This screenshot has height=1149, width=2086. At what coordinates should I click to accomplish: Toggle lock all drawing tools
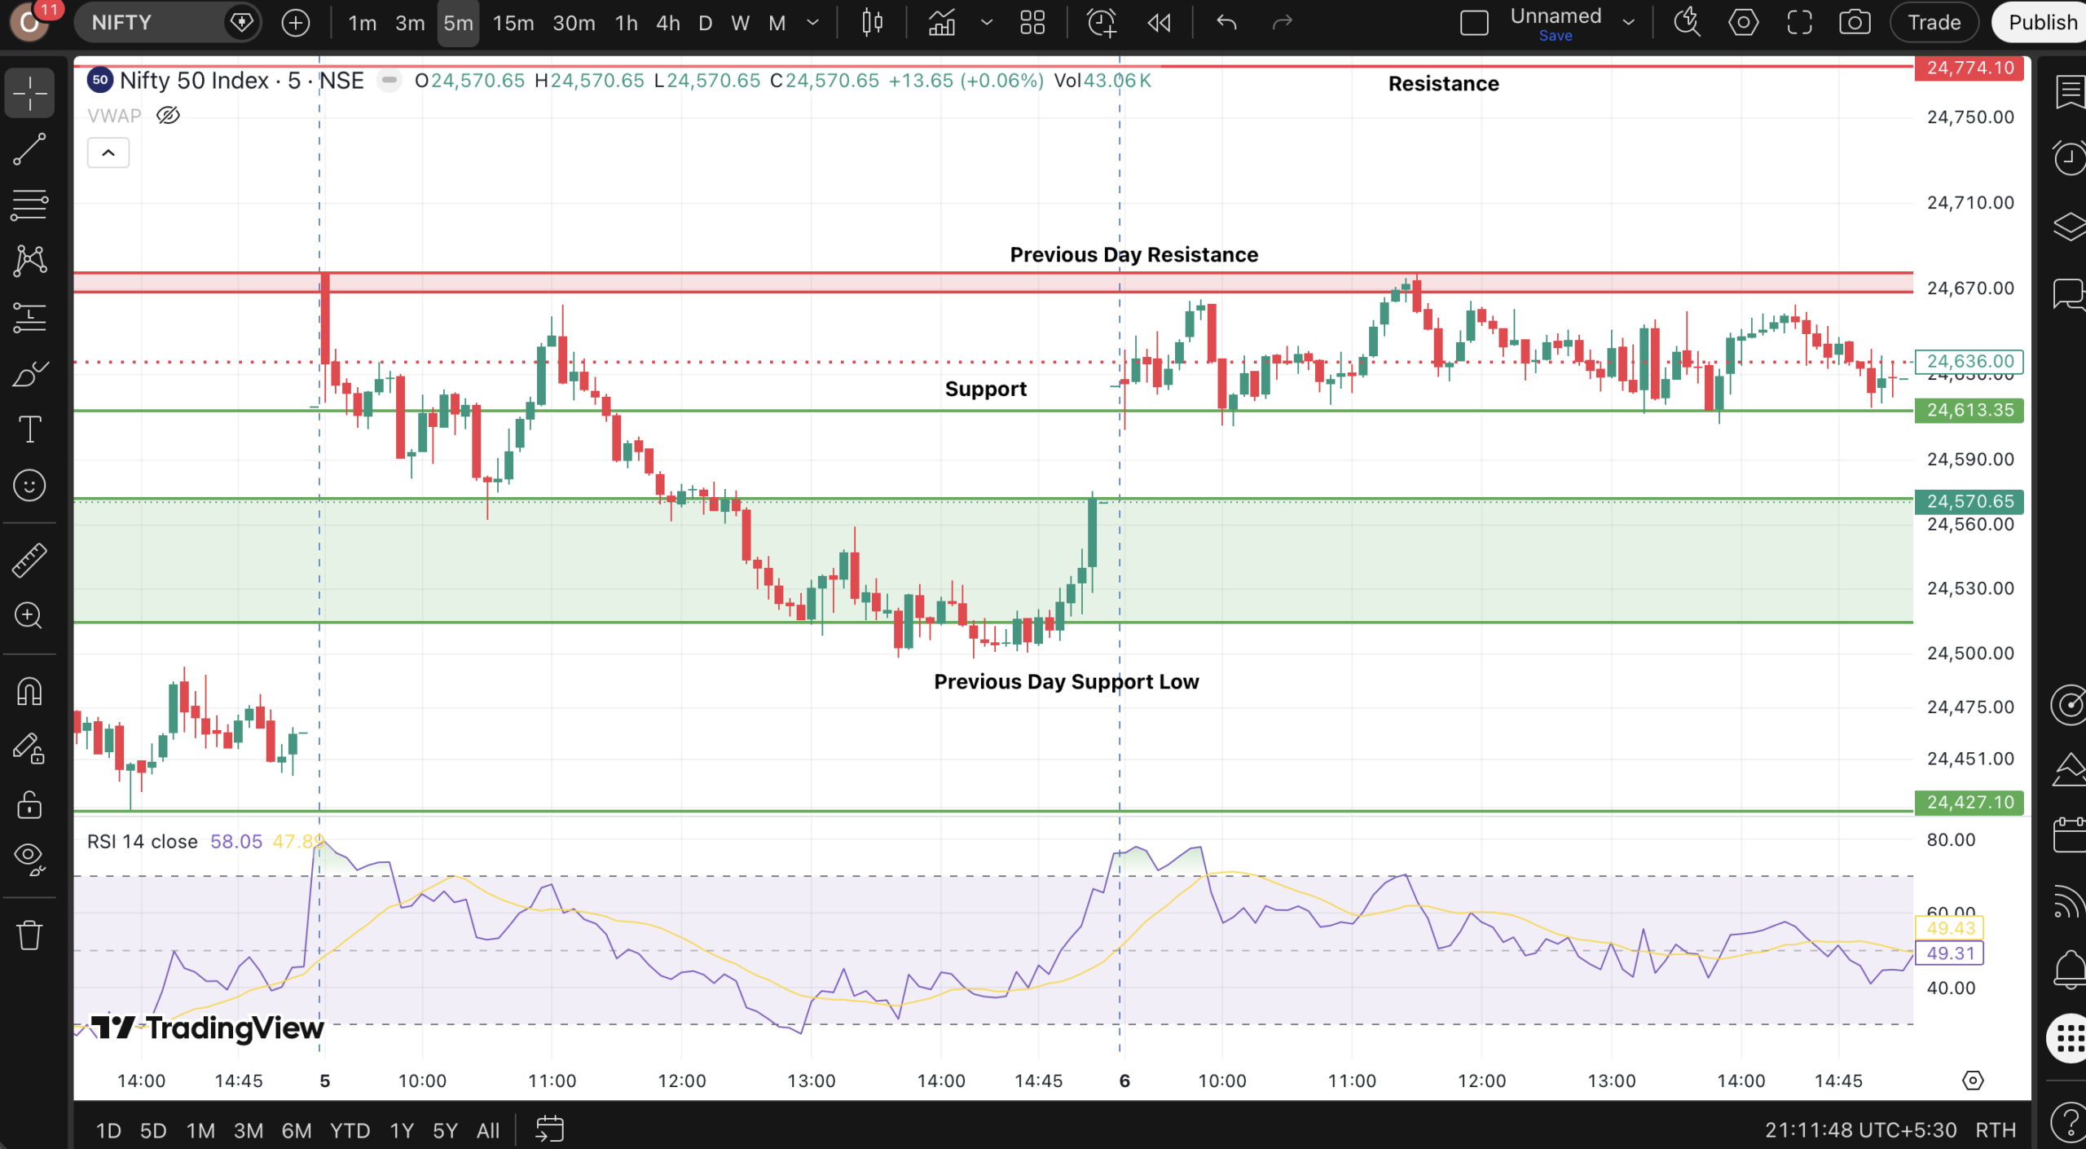[30, 804]
